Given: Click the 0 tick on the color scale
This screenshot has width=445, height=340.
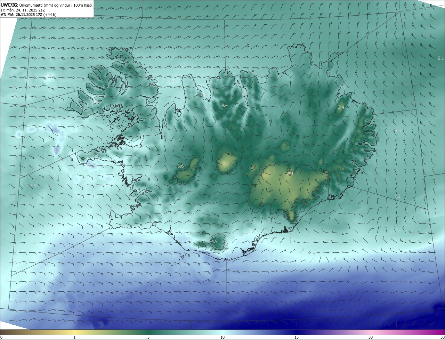Looking at the screenshot, I should (1, 337).
